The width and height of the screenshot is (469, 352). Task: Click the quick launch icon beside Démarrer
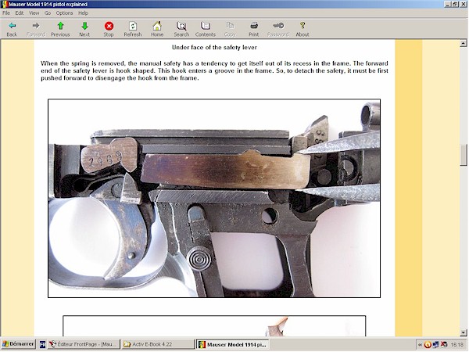[x=42, y=344]
